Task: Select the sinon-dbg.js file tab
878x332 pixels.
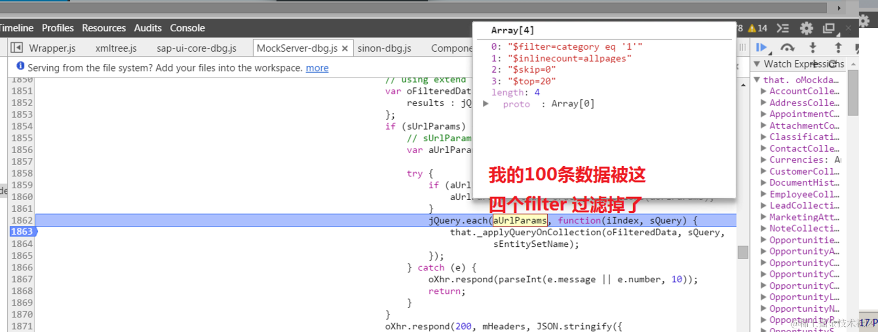Action: [x=384, y=48]
